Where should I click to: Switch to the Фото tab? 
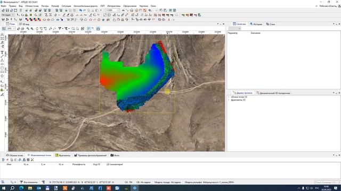coord(115,155)
